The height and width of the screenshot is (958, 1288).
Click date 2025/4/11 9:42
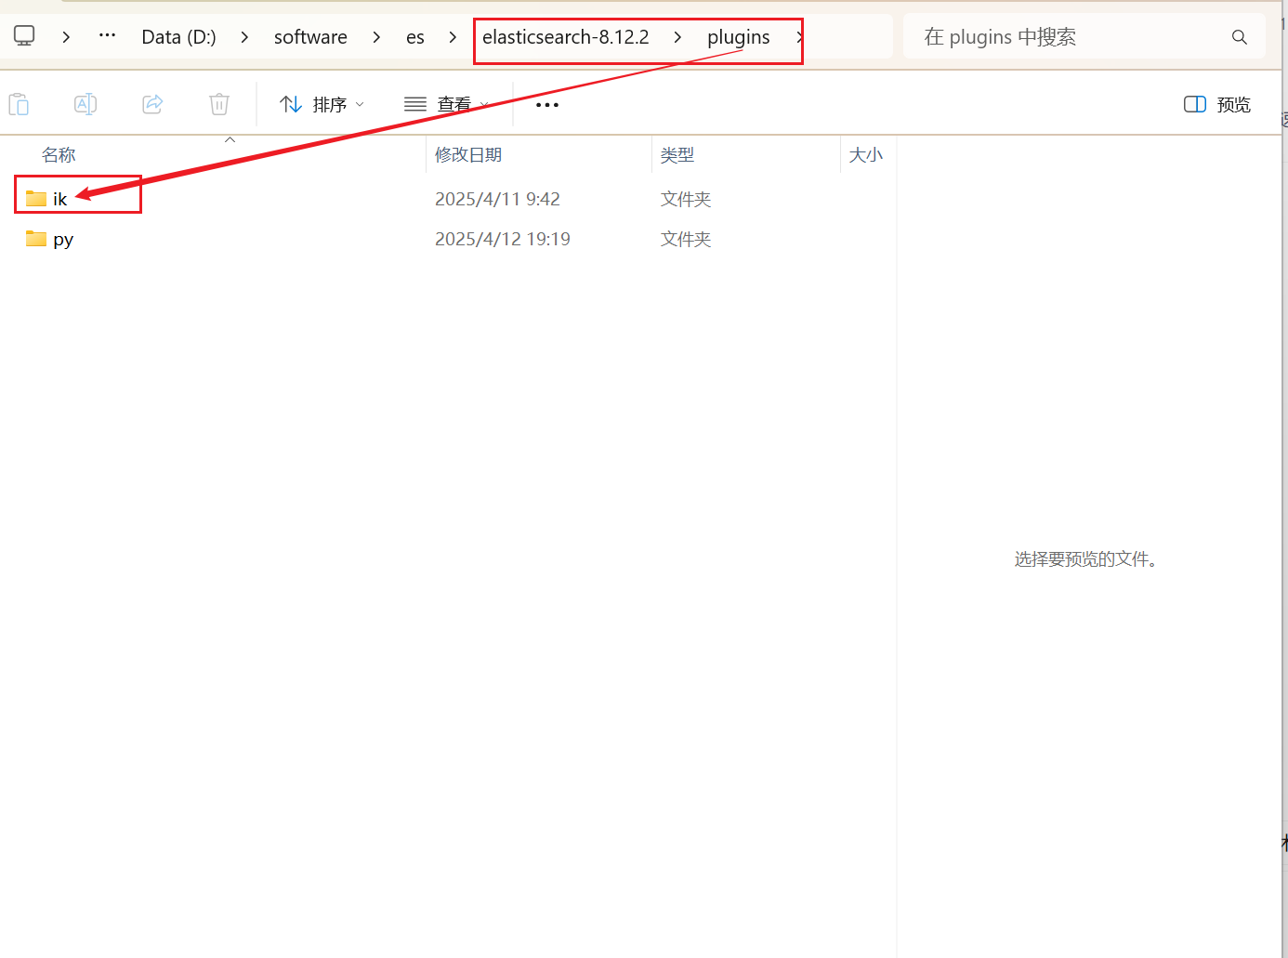[x=497, y=199]
